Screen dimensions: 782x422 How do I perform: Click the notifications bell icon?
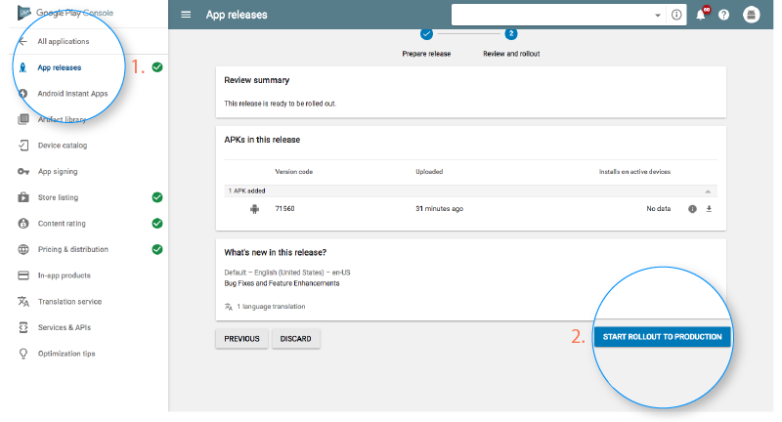point(700,15)
